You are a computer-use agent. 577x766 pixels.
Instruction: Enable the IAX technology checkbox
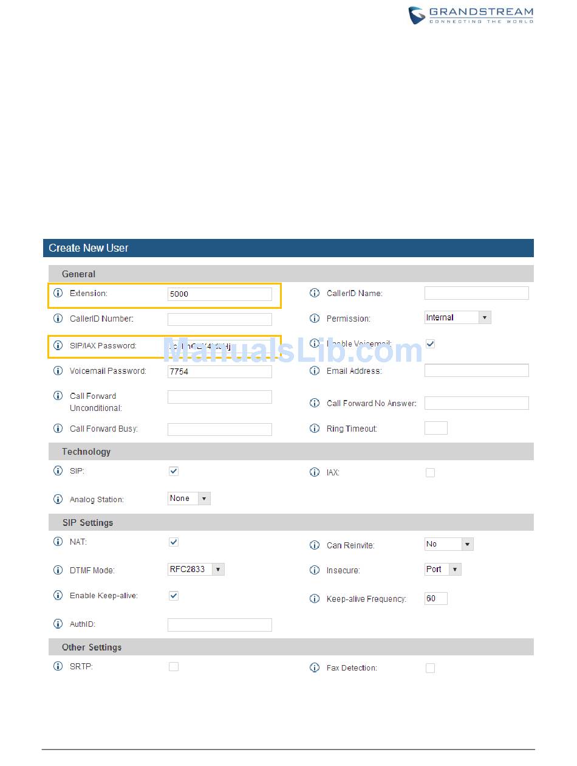tap(430, 472)
